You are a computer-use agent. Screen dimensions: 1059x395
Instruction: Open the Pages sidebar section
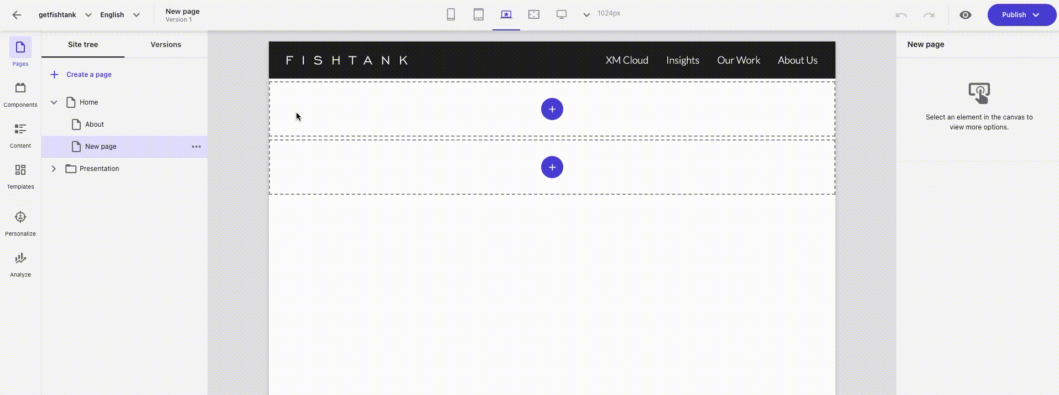click(x=20, y=53)
